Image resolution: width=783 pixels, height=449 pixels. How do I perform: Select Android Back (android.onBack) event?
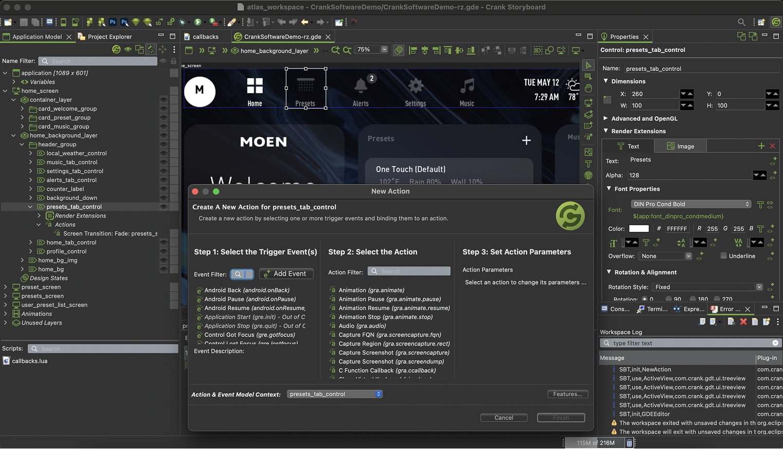[247, 290]
